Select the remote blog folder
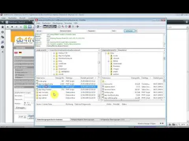This screenshot has height=141, width=189. pos(112,53)
